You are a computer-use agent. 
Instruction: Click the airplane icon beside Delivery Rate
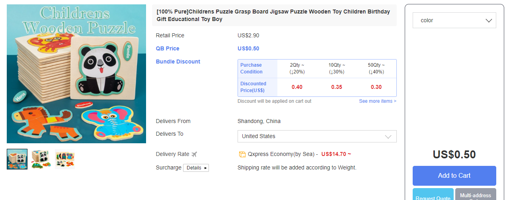click(x=194, y=154)
